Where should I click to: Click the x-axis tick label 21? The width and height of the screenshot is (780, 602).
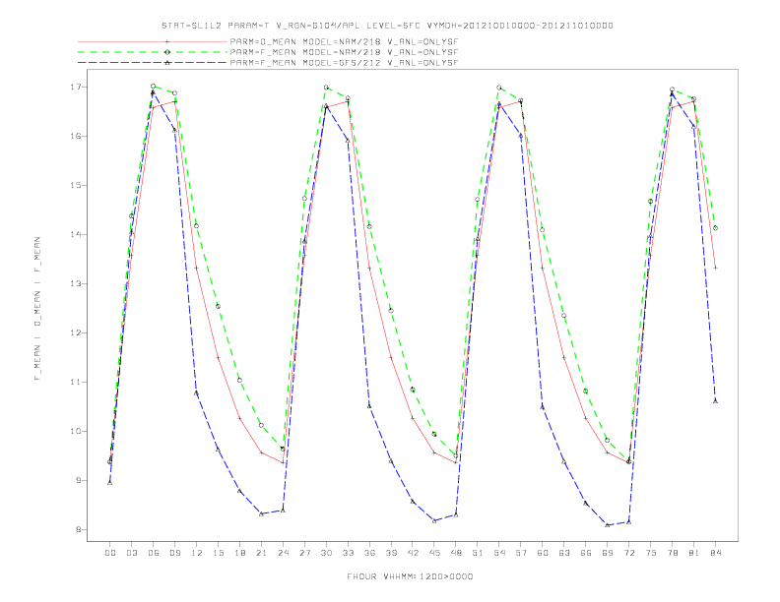[x=261, y=553]
